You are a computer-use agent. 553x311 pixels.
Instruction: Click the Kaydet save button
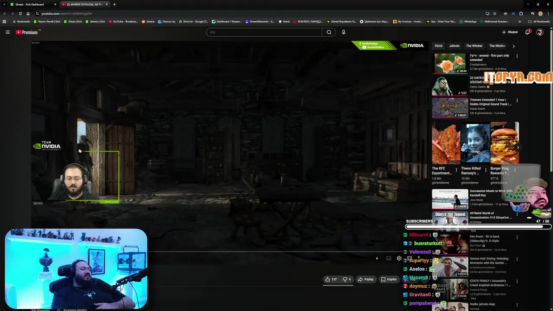click(x=389, y=279)
